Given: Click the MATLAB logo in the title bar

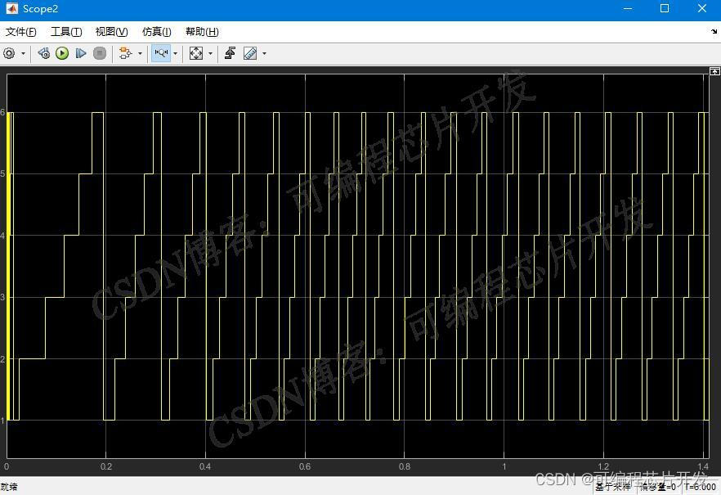Looking at the screenshot, I should [12, 9].
